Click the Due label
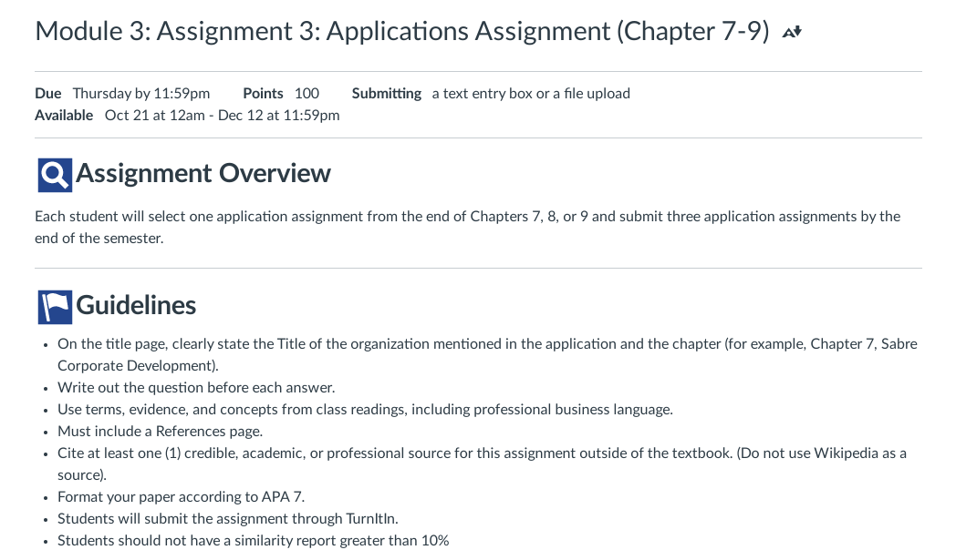 tap(48, 94)
